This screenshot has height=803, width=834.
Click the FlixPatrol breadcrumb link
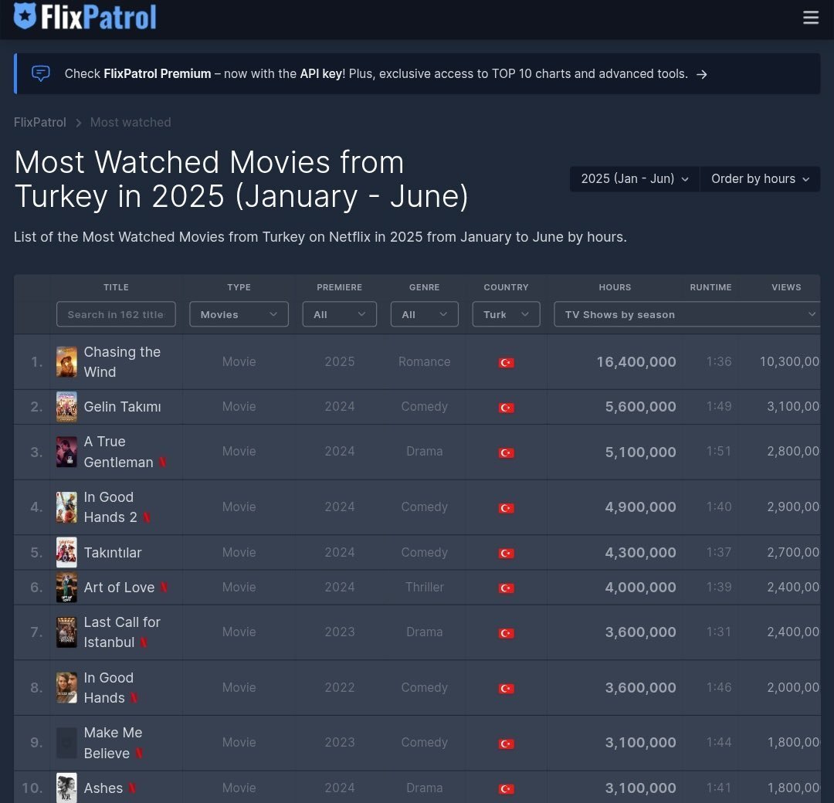click(40, 122)
